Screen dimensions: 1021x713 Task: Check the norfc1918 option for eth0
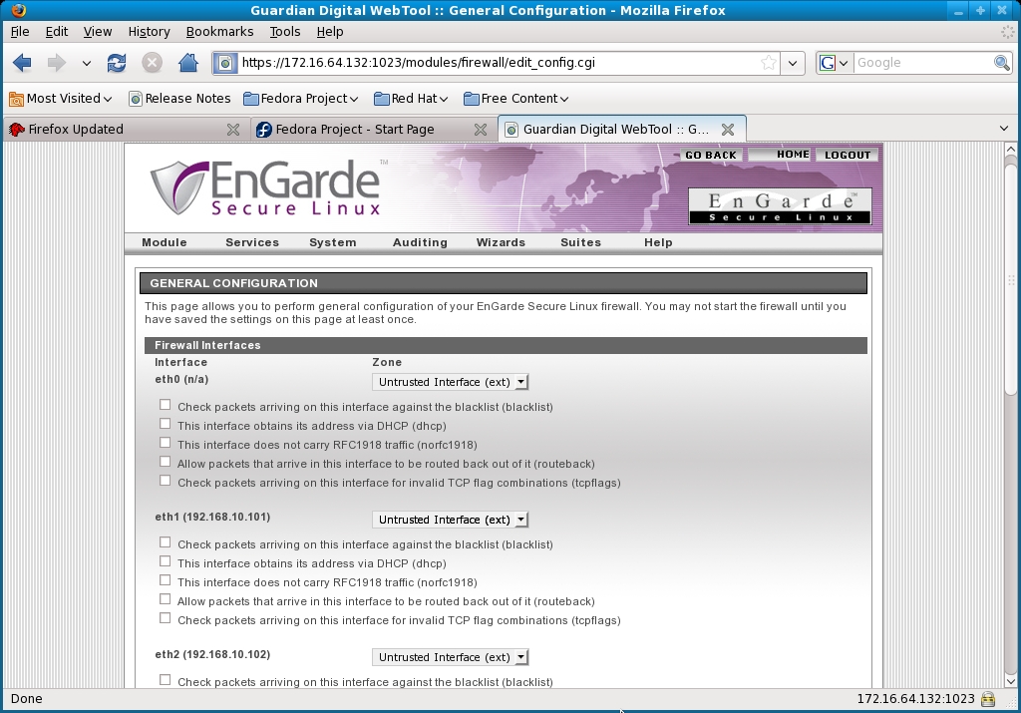165,443
